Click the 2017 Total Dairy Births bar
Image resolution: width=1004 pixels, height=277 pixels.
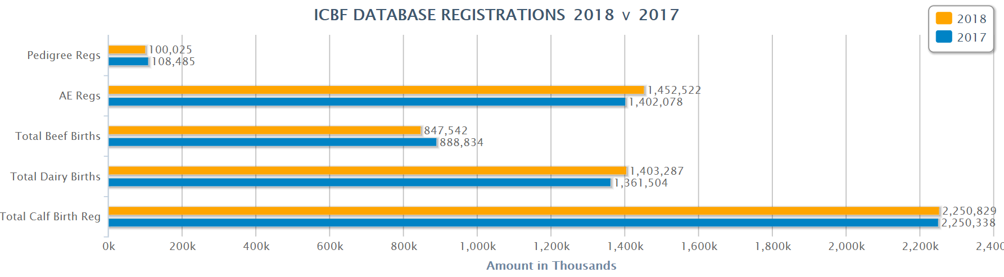[x=359, y=183]
